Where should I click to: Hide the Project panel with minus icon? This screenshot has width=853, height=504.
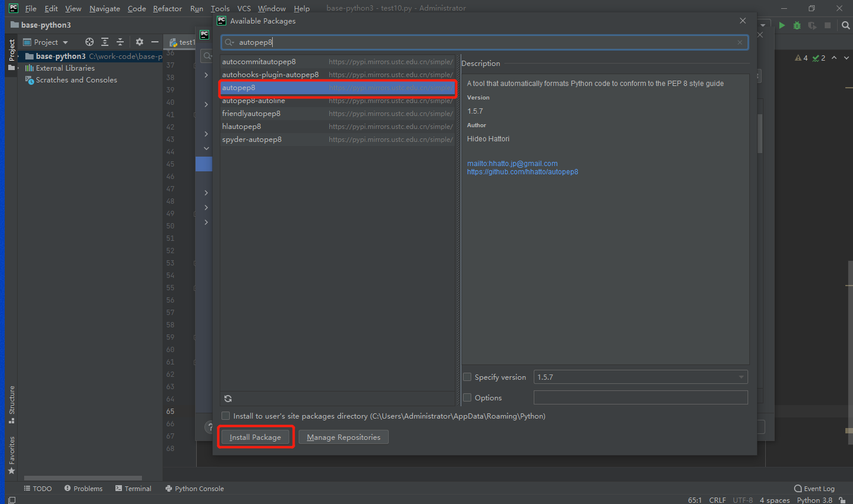(155, 42)
